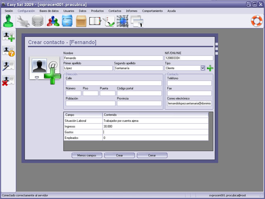Open the wooden box products icon

(81, 21)
